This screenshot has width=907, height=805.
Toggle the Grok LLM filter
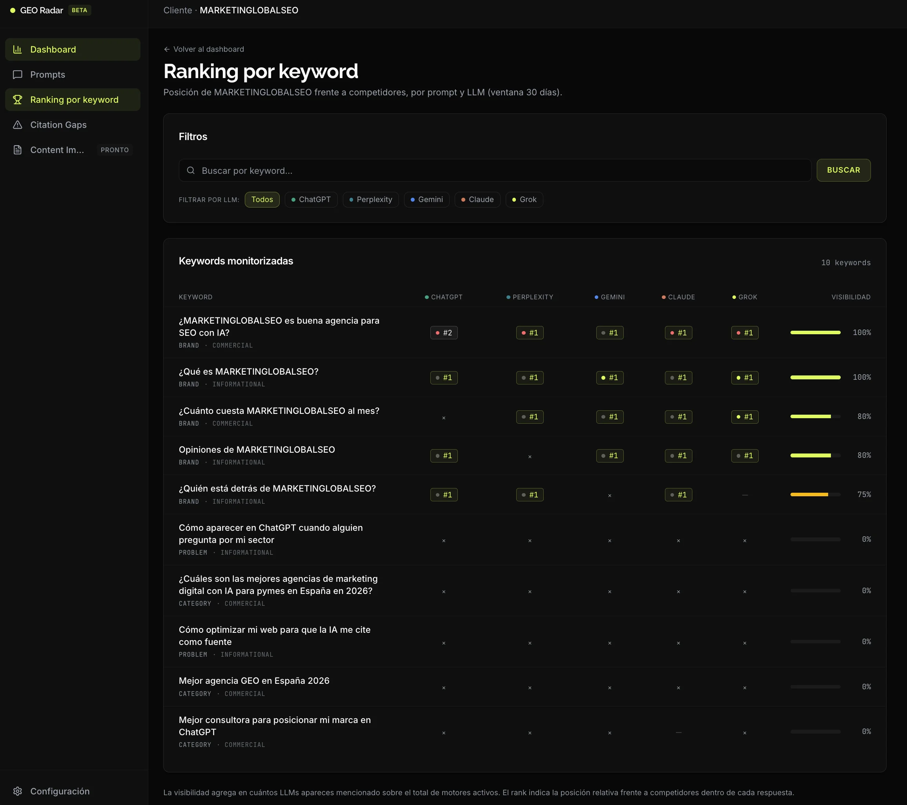[524, 199]
